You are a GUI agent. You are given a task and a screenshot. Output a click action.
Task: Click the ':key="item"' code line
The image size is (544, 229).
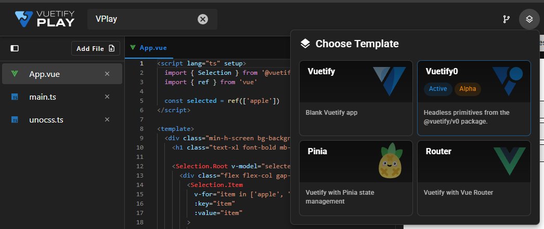tap(215, 204)
